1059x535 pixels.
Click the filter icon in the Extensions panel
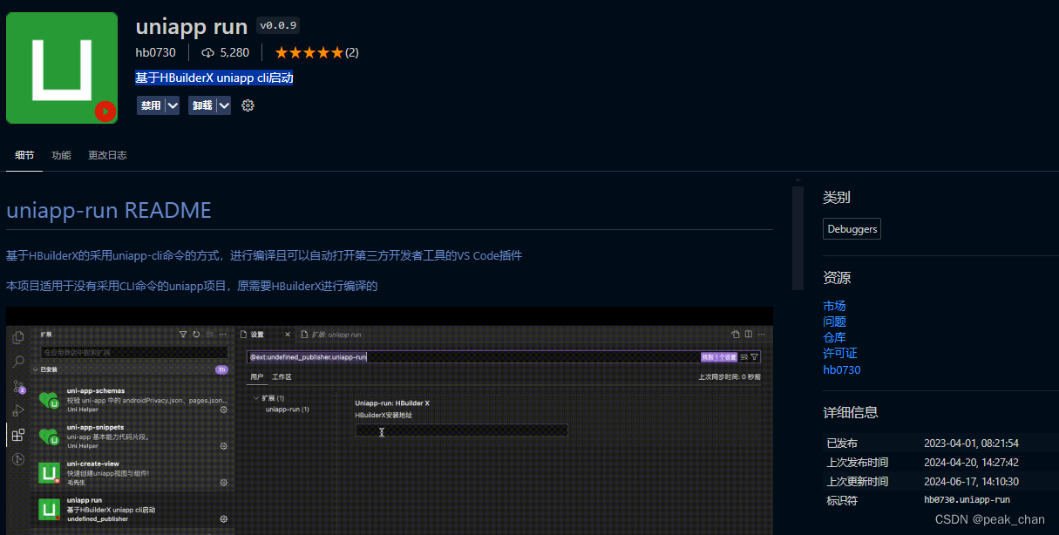(183, 334)
